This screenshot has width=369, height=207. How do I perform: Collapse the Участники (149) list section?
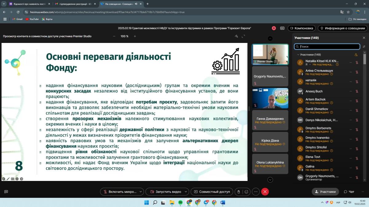click(x=298, y=55)
